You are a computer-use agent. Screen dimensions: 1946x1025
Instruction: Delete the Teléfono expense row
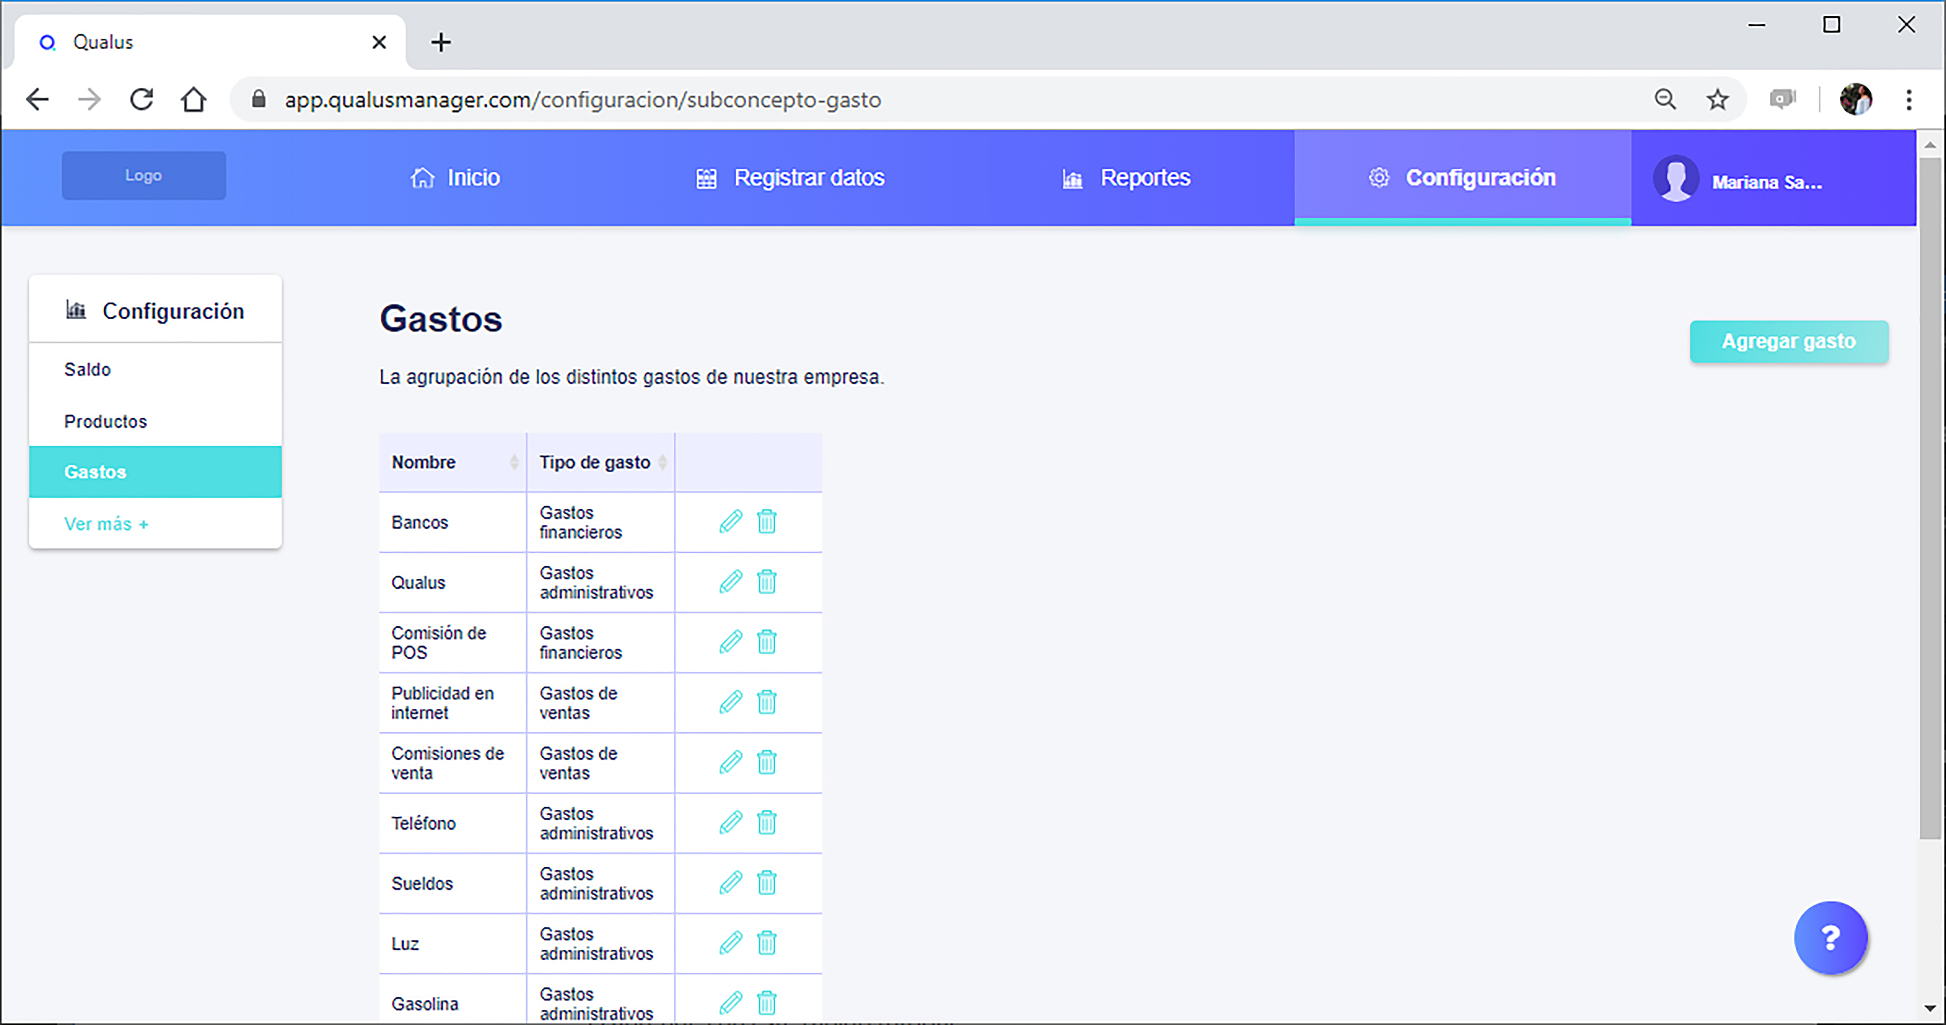(x=767, y=823)
